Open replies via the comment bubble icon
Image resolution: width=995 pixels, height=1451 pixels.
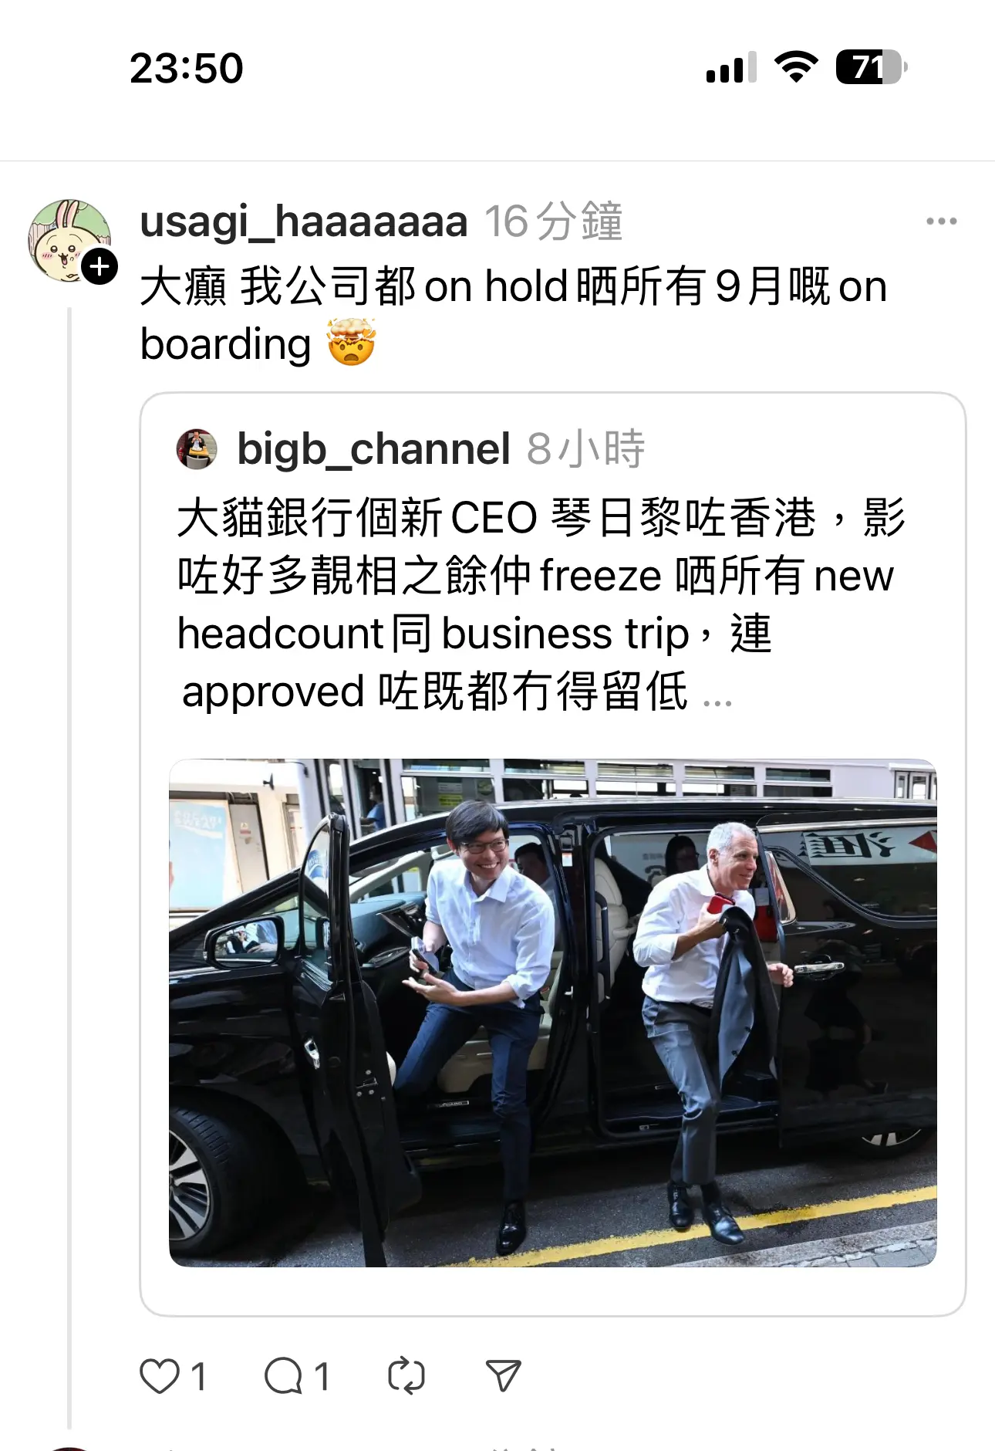click(283, 1376)
